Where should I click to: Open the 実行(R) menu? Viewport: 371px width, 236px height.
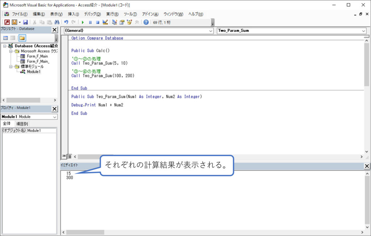(112, 14)
